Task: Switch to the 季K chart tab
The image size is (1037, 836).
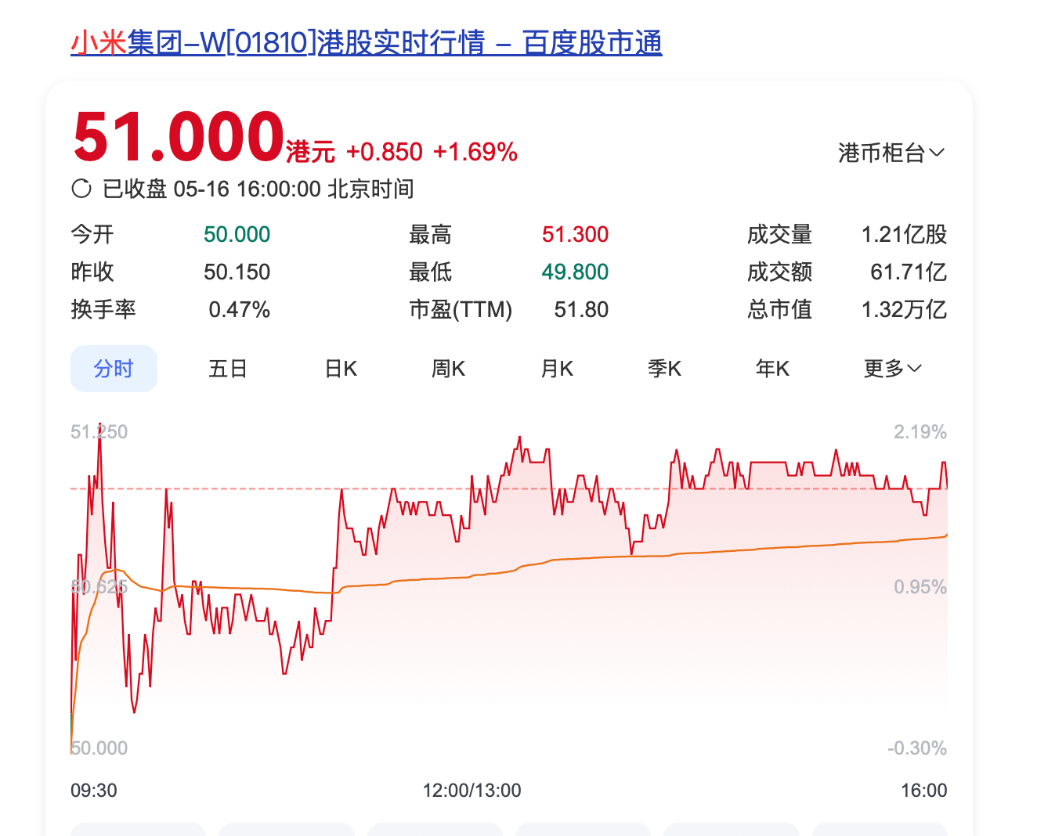Action: click(x=665, y=369)
